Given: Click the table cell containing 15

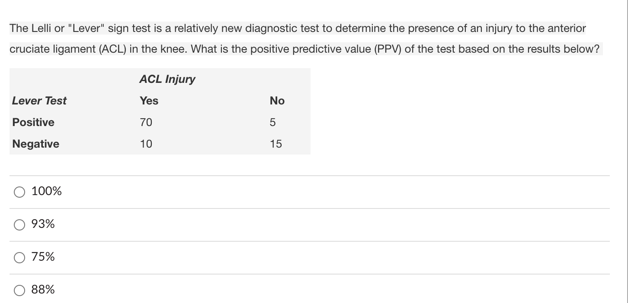Looking at the screenshot, I should [x=276, y=144].
